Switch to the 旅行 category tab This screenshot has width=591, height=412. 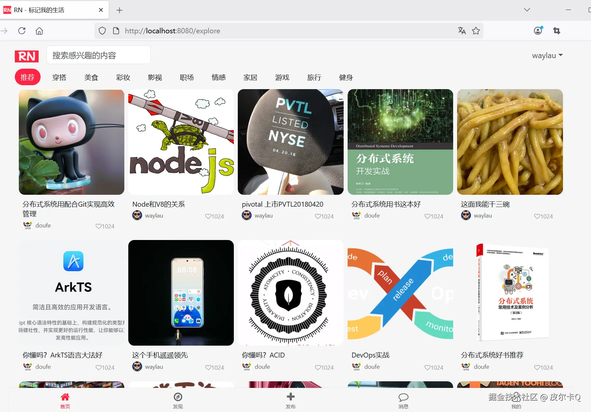(x=314, y=77)
